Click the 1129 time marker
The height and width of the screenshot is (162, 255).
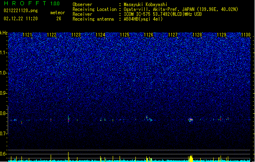tap(221, 35)
